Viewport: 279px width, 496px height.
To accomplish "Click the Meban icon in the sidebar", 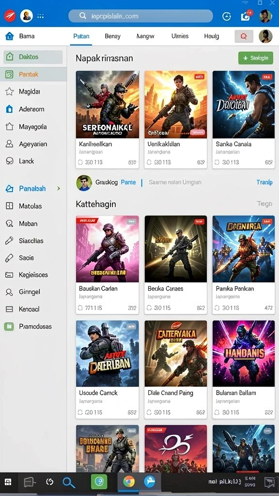I will [10, 224].
